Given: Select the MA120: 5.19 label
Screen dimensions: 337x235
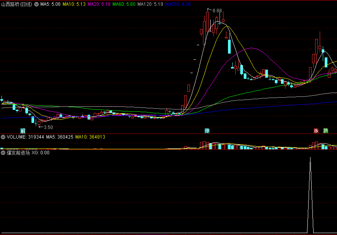Looking at the screenshot, I should point(150,4).
